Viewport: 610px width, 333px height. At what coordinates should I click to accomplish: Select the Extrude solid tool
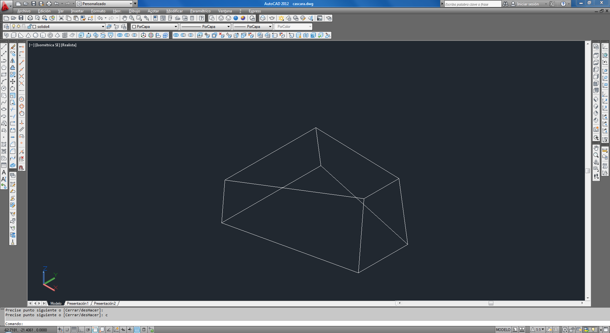point(81,35)
